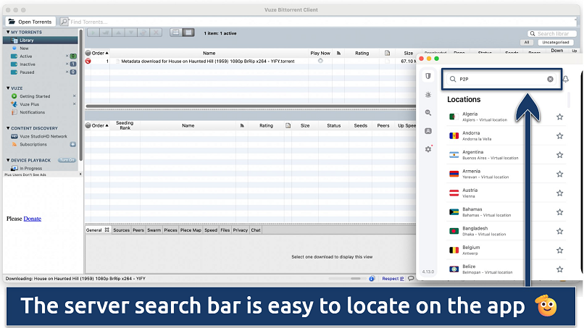This screenshot has height=328, width=584.
Task: Collapse the MY TORRENTS section
Action: (x=7, y=33)
